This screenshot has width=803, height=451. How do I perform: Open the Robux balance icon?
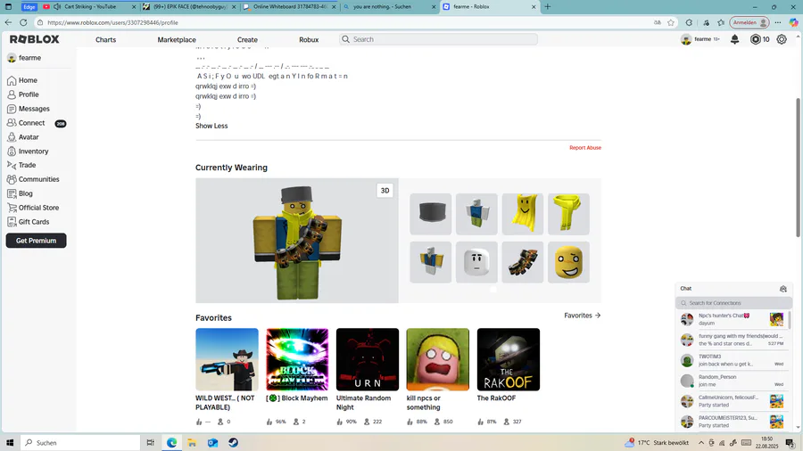(756, 39)
